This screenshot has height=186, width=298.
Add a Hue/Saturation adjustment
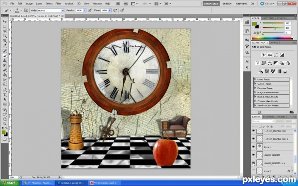(x=264, y=63)
